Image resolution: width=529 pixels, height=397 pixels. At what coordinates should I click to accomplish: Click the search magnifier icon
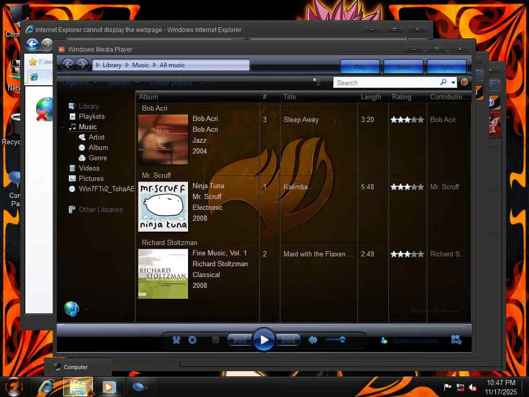[x=443, y=82]
